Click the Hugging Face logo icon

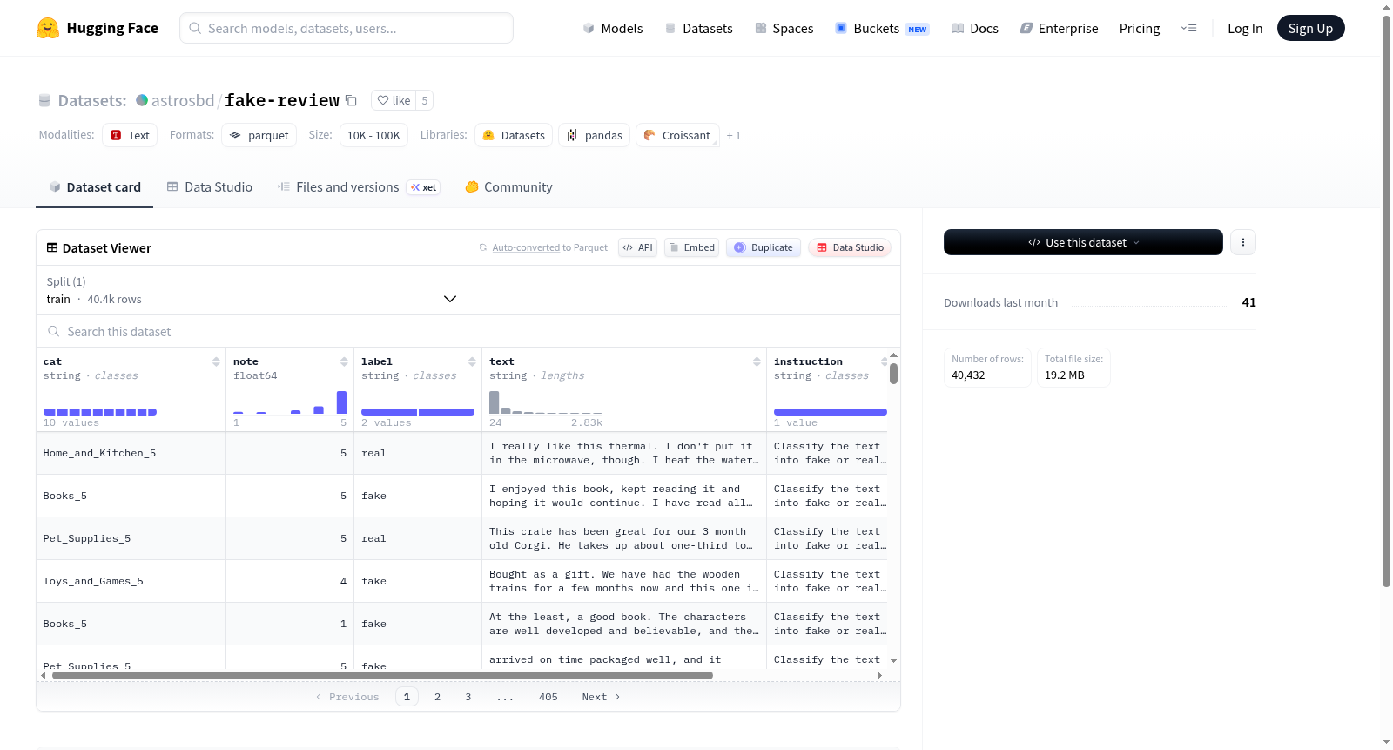click(x=48, y=28)
